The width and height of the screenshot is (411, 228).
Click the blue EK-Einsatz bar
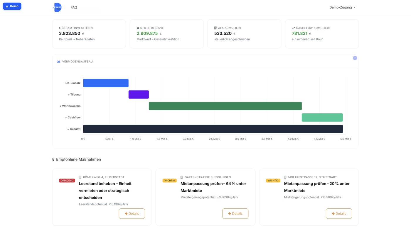point(106,83)
